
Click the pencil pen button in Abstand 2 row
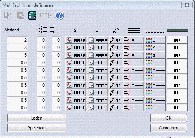(x=115, y=40)
